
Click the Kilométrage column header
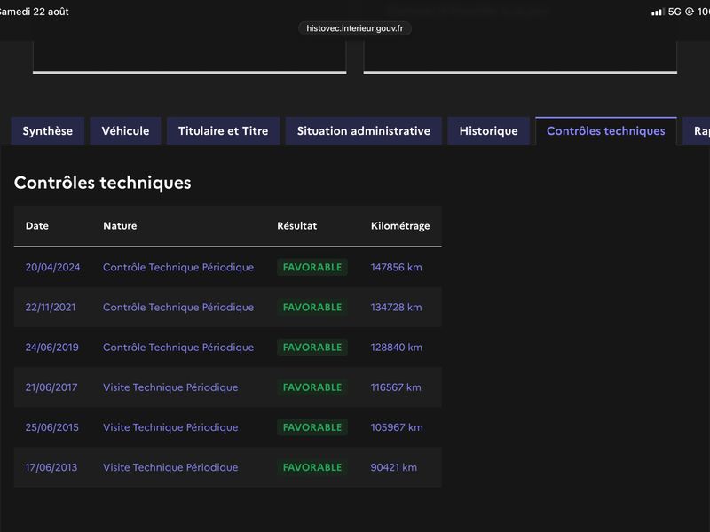coord(400,226)
